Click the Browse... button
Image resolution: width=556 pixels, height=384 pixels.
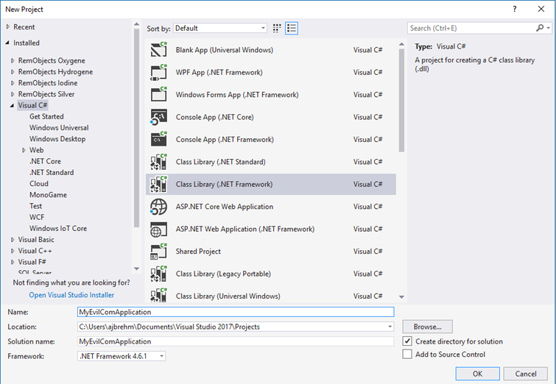click(x=427, y=327)
